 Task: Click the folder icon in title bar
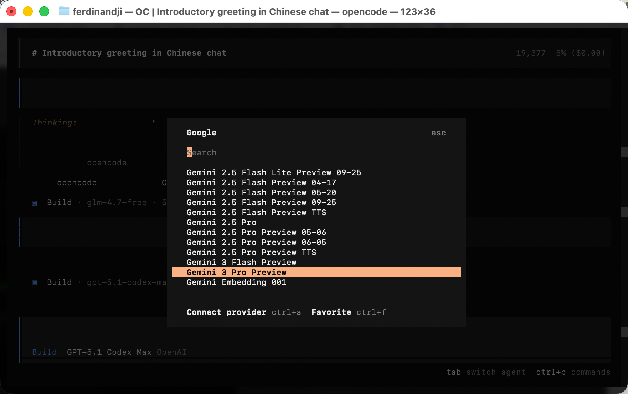click(x=64, y=11)
